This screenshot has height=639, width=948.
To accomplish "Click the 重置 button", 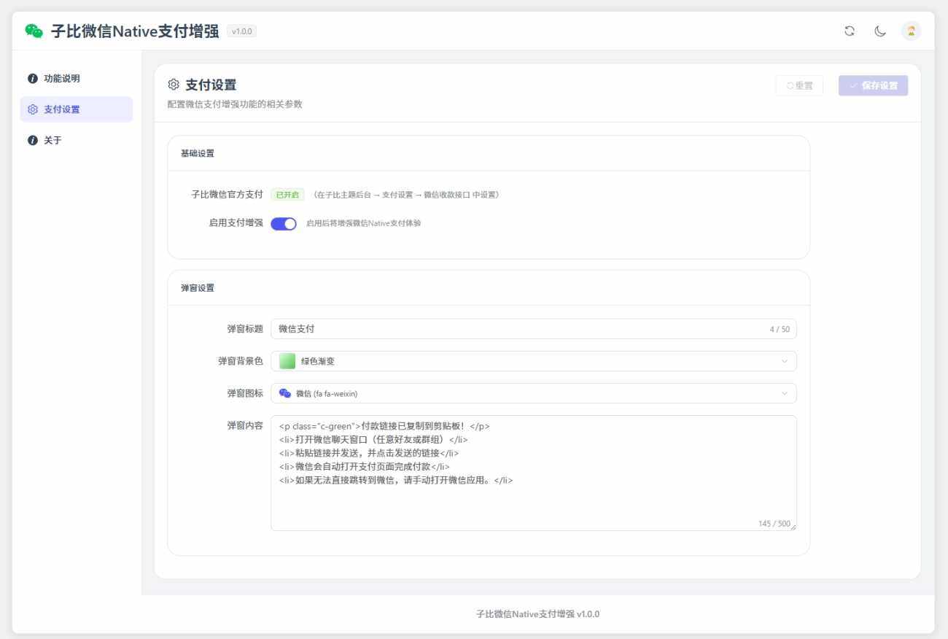I will tap(799, 85).
